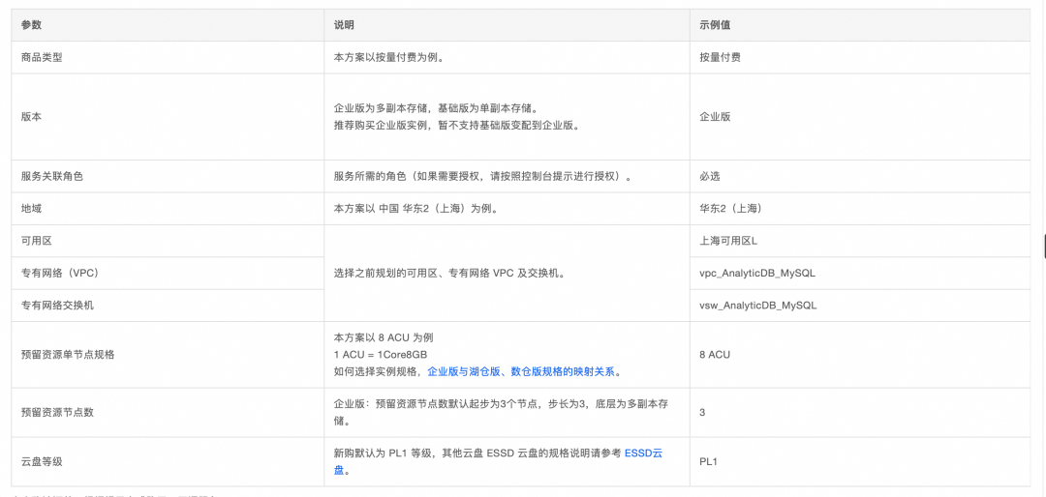Select the example value 3 in 预留资源节点数 row
The height and width of the screenshot is (497, 1046).
coord(860,412)
